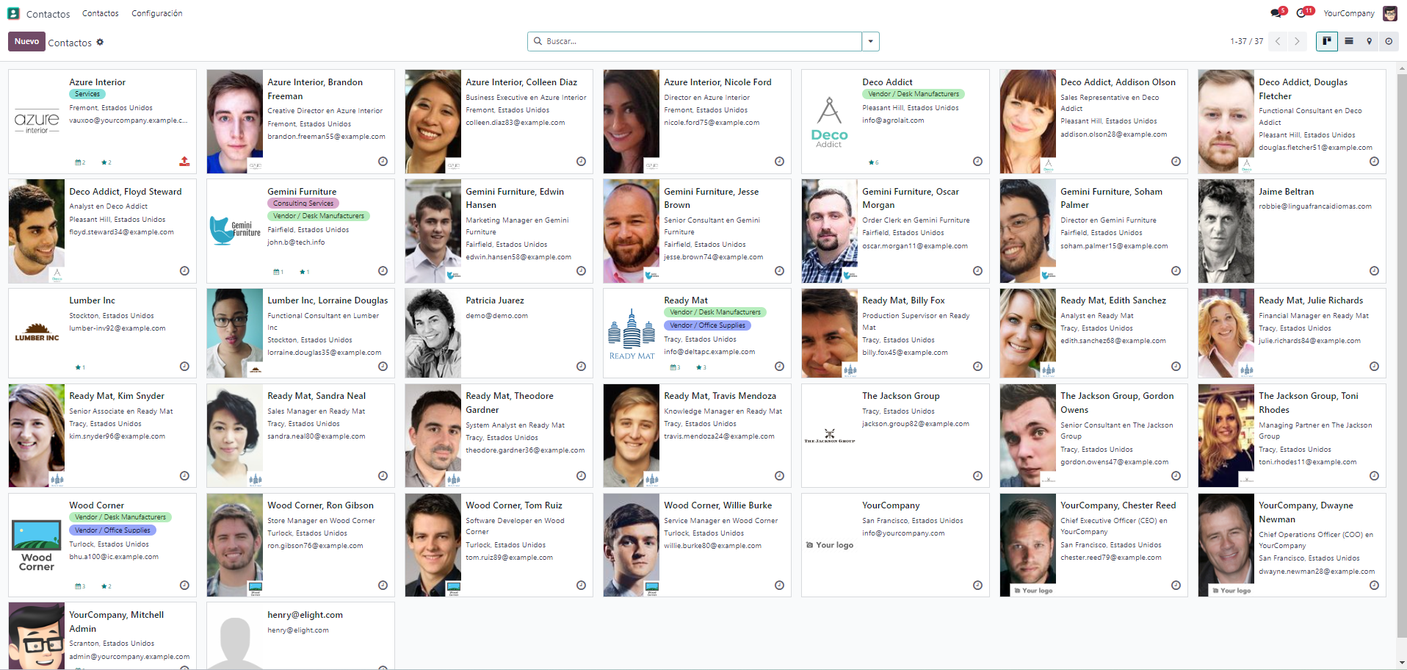Screen dimensions: 1407x670
Task: Open the Contactos menu item
Action: tap(101, 13)
